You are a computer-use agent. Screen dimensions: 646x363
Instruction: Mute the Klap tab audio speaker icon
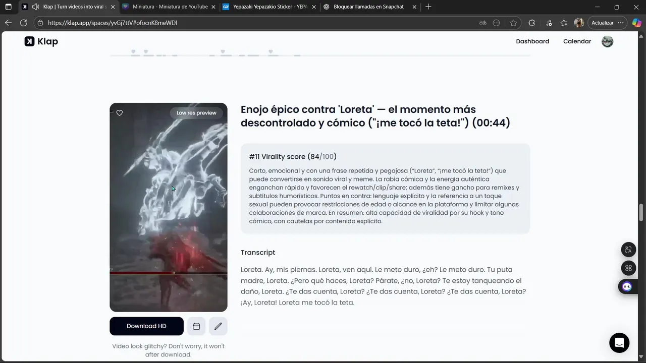(36, 7)
